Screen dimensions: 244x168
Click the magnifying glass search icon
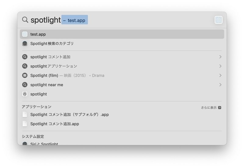(25, 20)
